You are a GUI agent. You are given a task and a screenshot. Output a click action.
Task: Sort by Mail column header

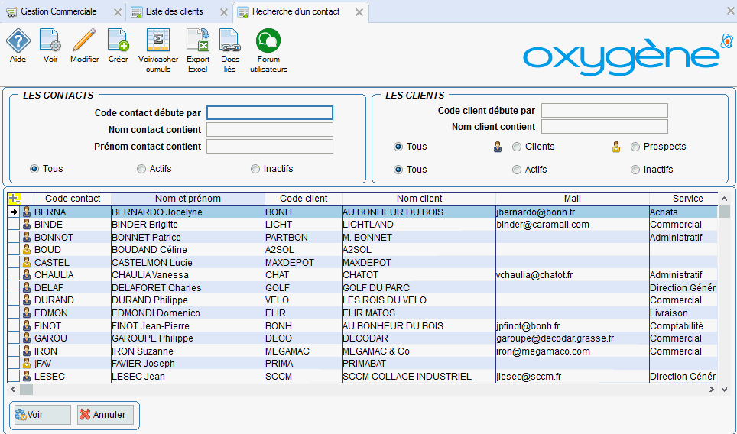coord(573,199)
